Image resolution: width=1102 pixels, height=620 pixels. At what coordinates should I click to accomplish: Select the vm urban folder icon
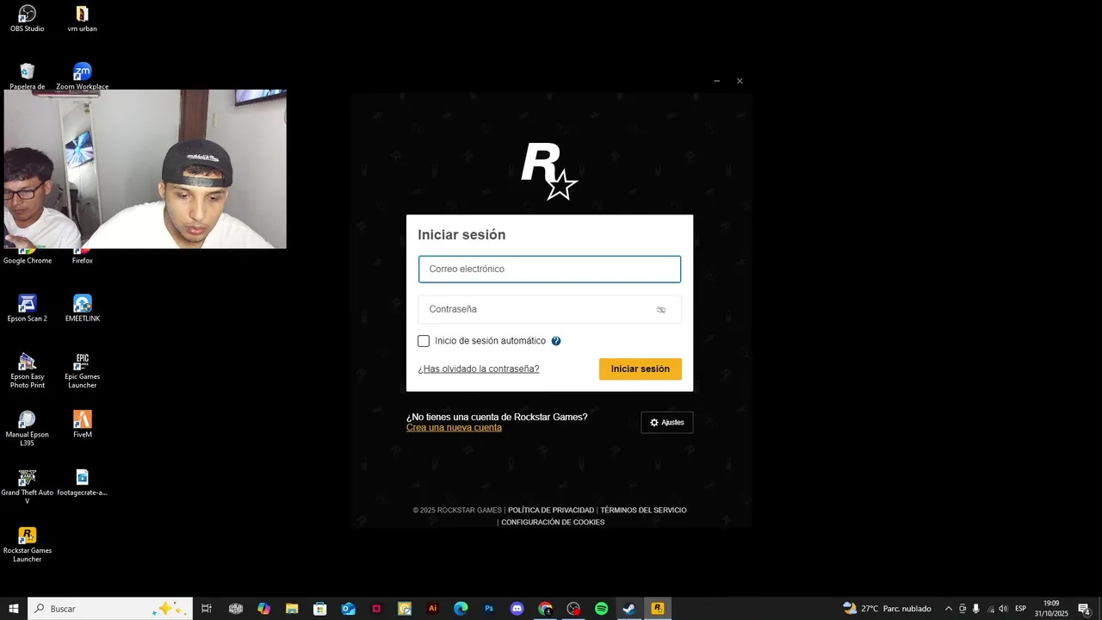[82, 18]
